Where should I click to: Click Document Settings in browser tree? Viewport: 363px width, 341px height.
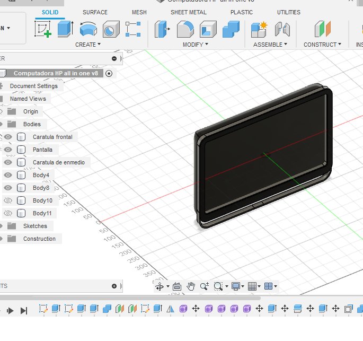(x=33, y=86)
